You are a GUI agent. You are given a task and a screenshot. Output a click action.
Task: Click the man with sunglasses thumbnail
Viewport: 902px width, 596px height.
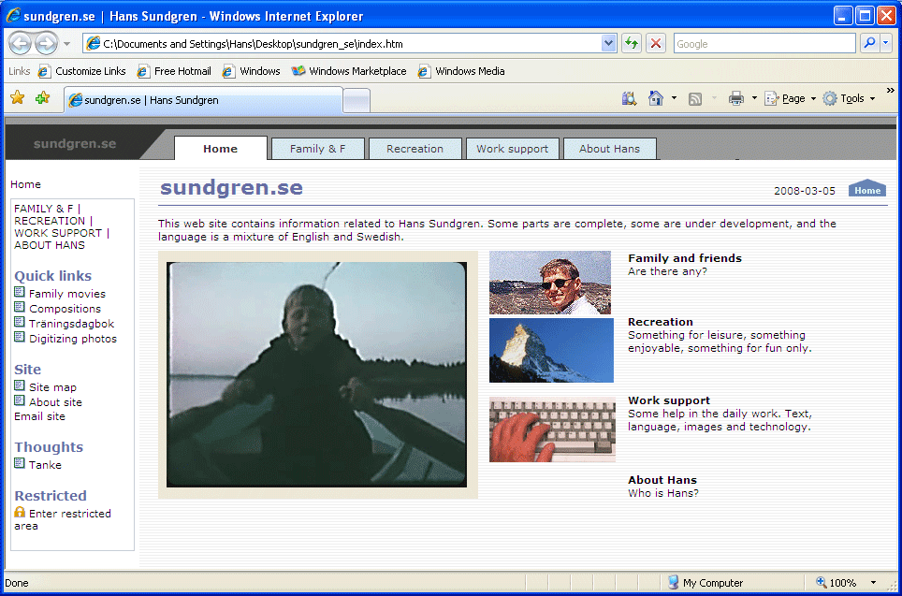click(550, 283)
